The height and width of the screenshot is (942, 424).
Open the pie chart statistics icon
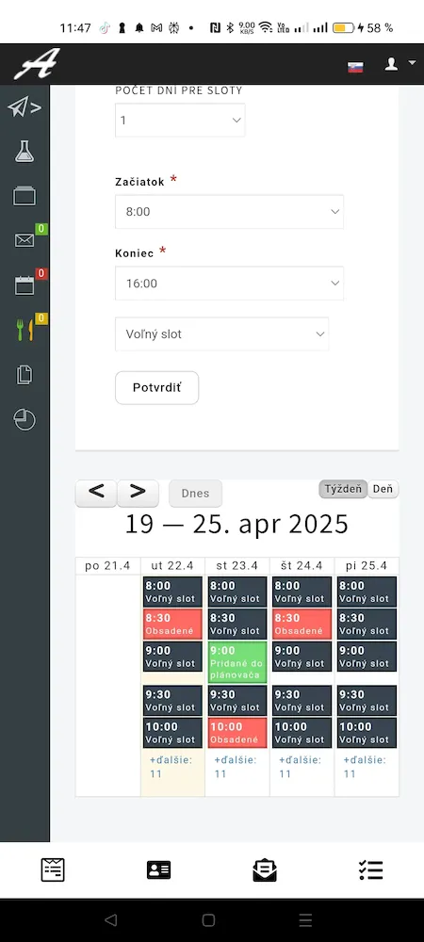click(24, 420)
